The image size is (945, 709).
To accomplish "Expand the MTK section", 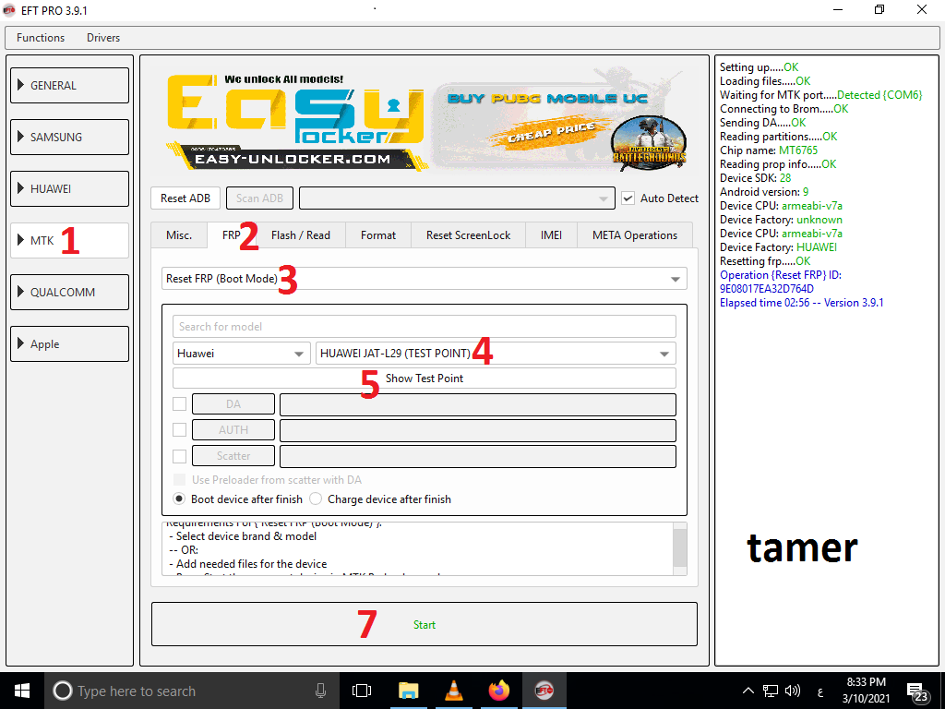I will click(69, 241).
